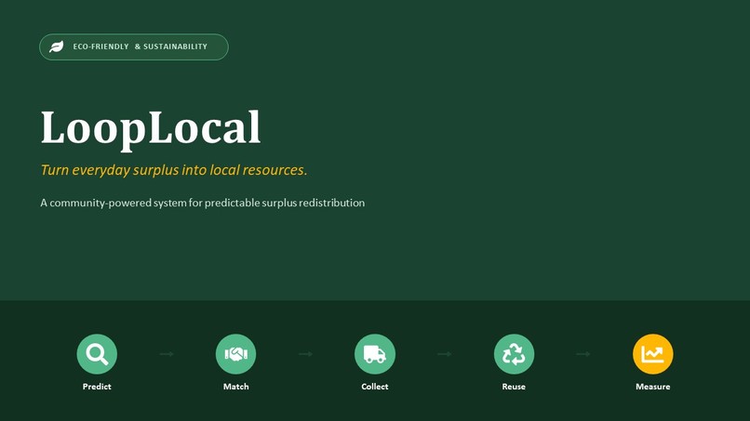This screenshot has height=421, width=750.
Task: Click the arrow between Reuse and Measure
Action: point(583,354)
